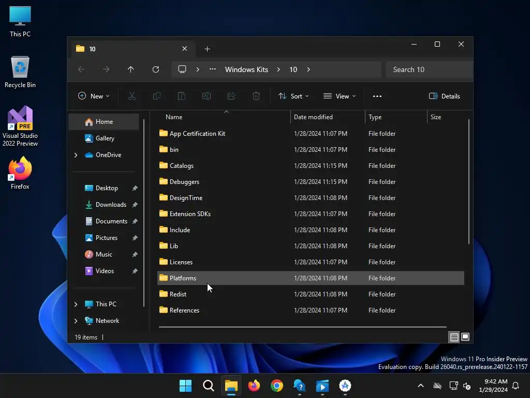Go forward with the forward arrow
This screenshot has height=398, width=530.
[x=106, y=69]
